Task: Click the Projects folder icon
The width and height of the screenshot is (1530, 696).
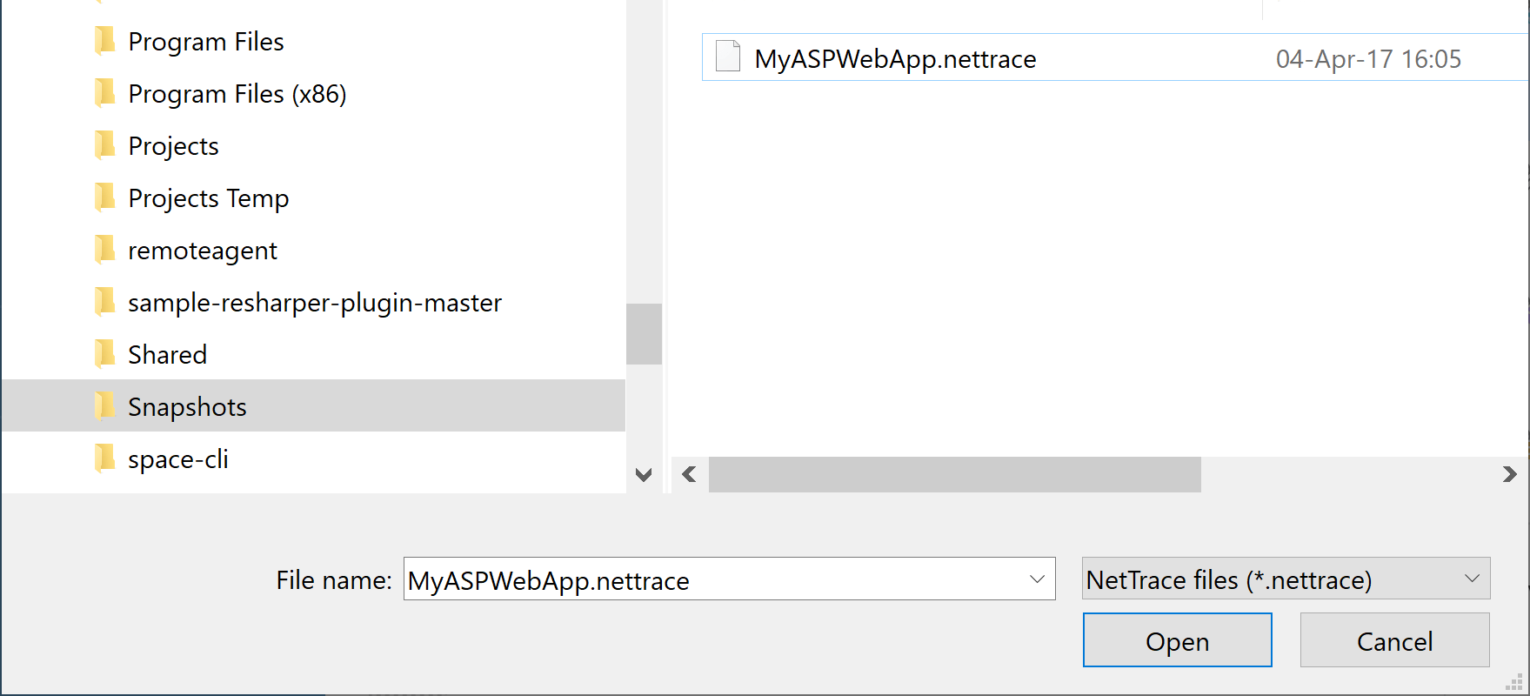Action: tap(104, 145)
